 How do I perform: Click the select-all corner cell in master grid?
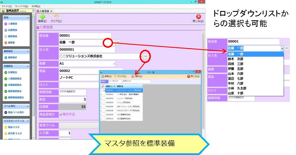click(x=103, y=86)
